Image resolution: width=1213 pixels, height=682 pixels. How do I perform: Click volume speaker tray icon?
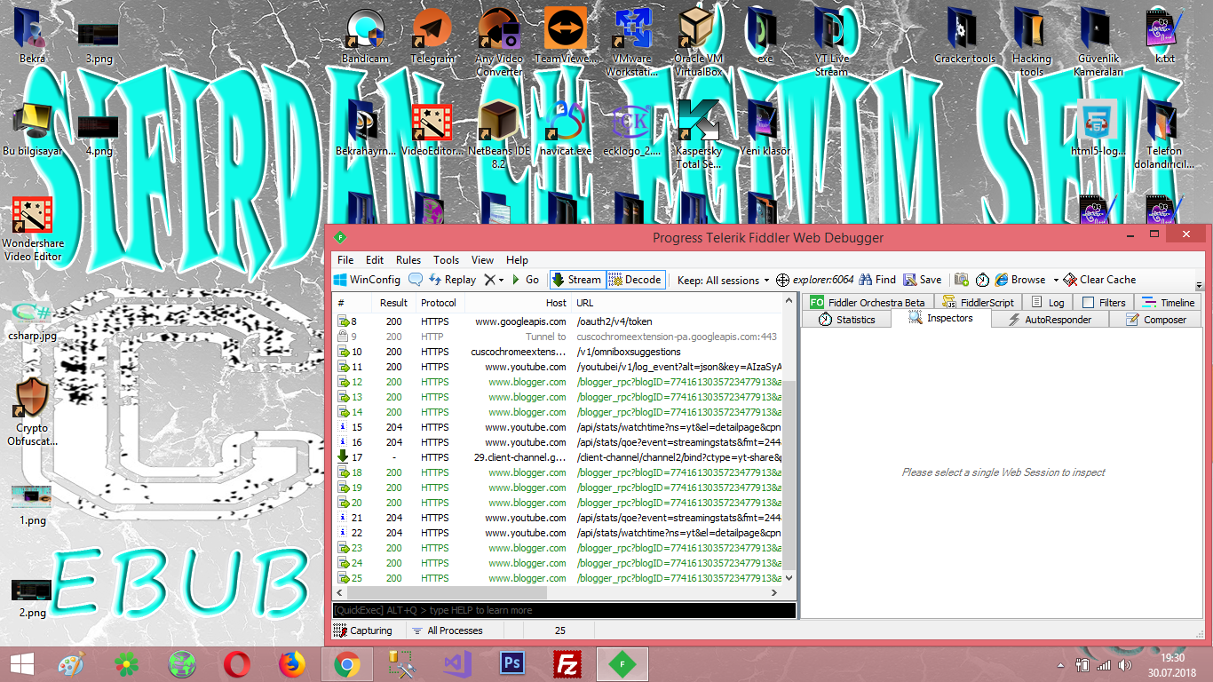1125,664
